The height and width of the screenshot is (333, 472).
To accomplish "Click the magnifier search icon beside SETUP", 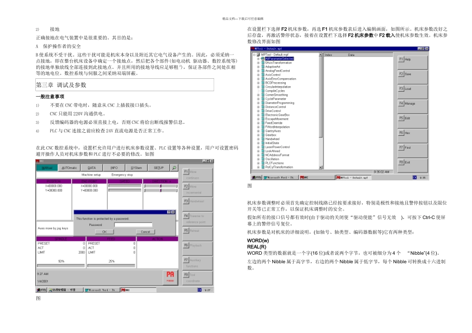I will pyautogui.click(x=174, y=168).
